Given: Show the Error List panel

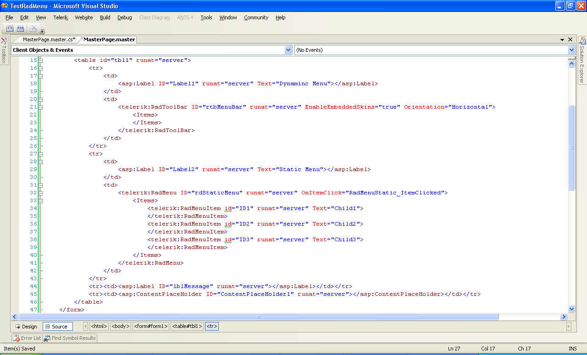Looking at the screenshot, I should pyautogui.click(x=27, y=338).
